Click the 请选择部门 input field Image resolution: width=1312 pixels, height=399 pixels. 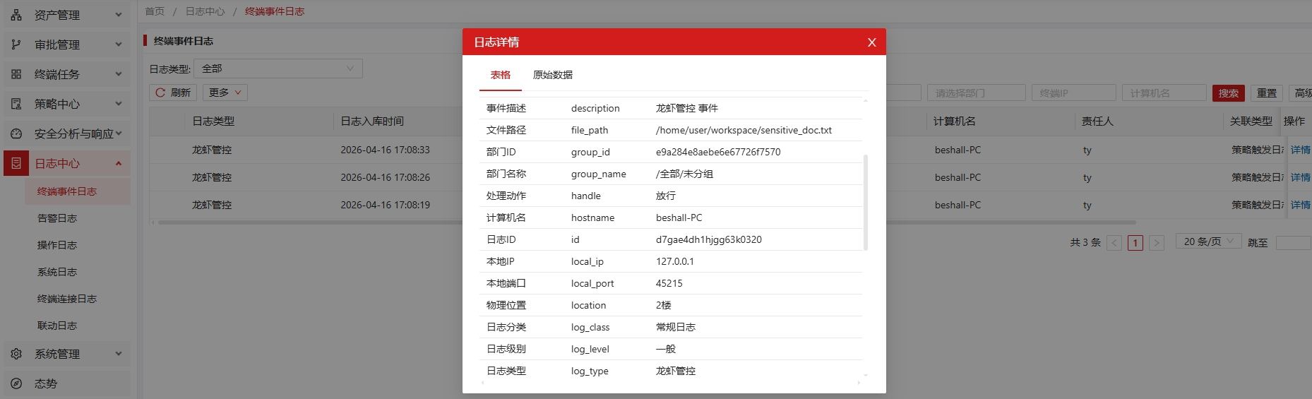tap(976, 93)
